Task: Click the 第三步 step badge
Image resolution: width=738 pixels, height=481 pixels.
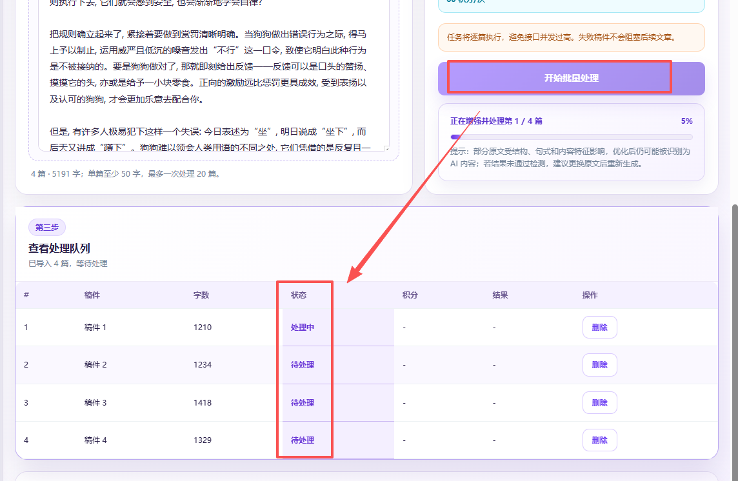Action: click(47, 228)
